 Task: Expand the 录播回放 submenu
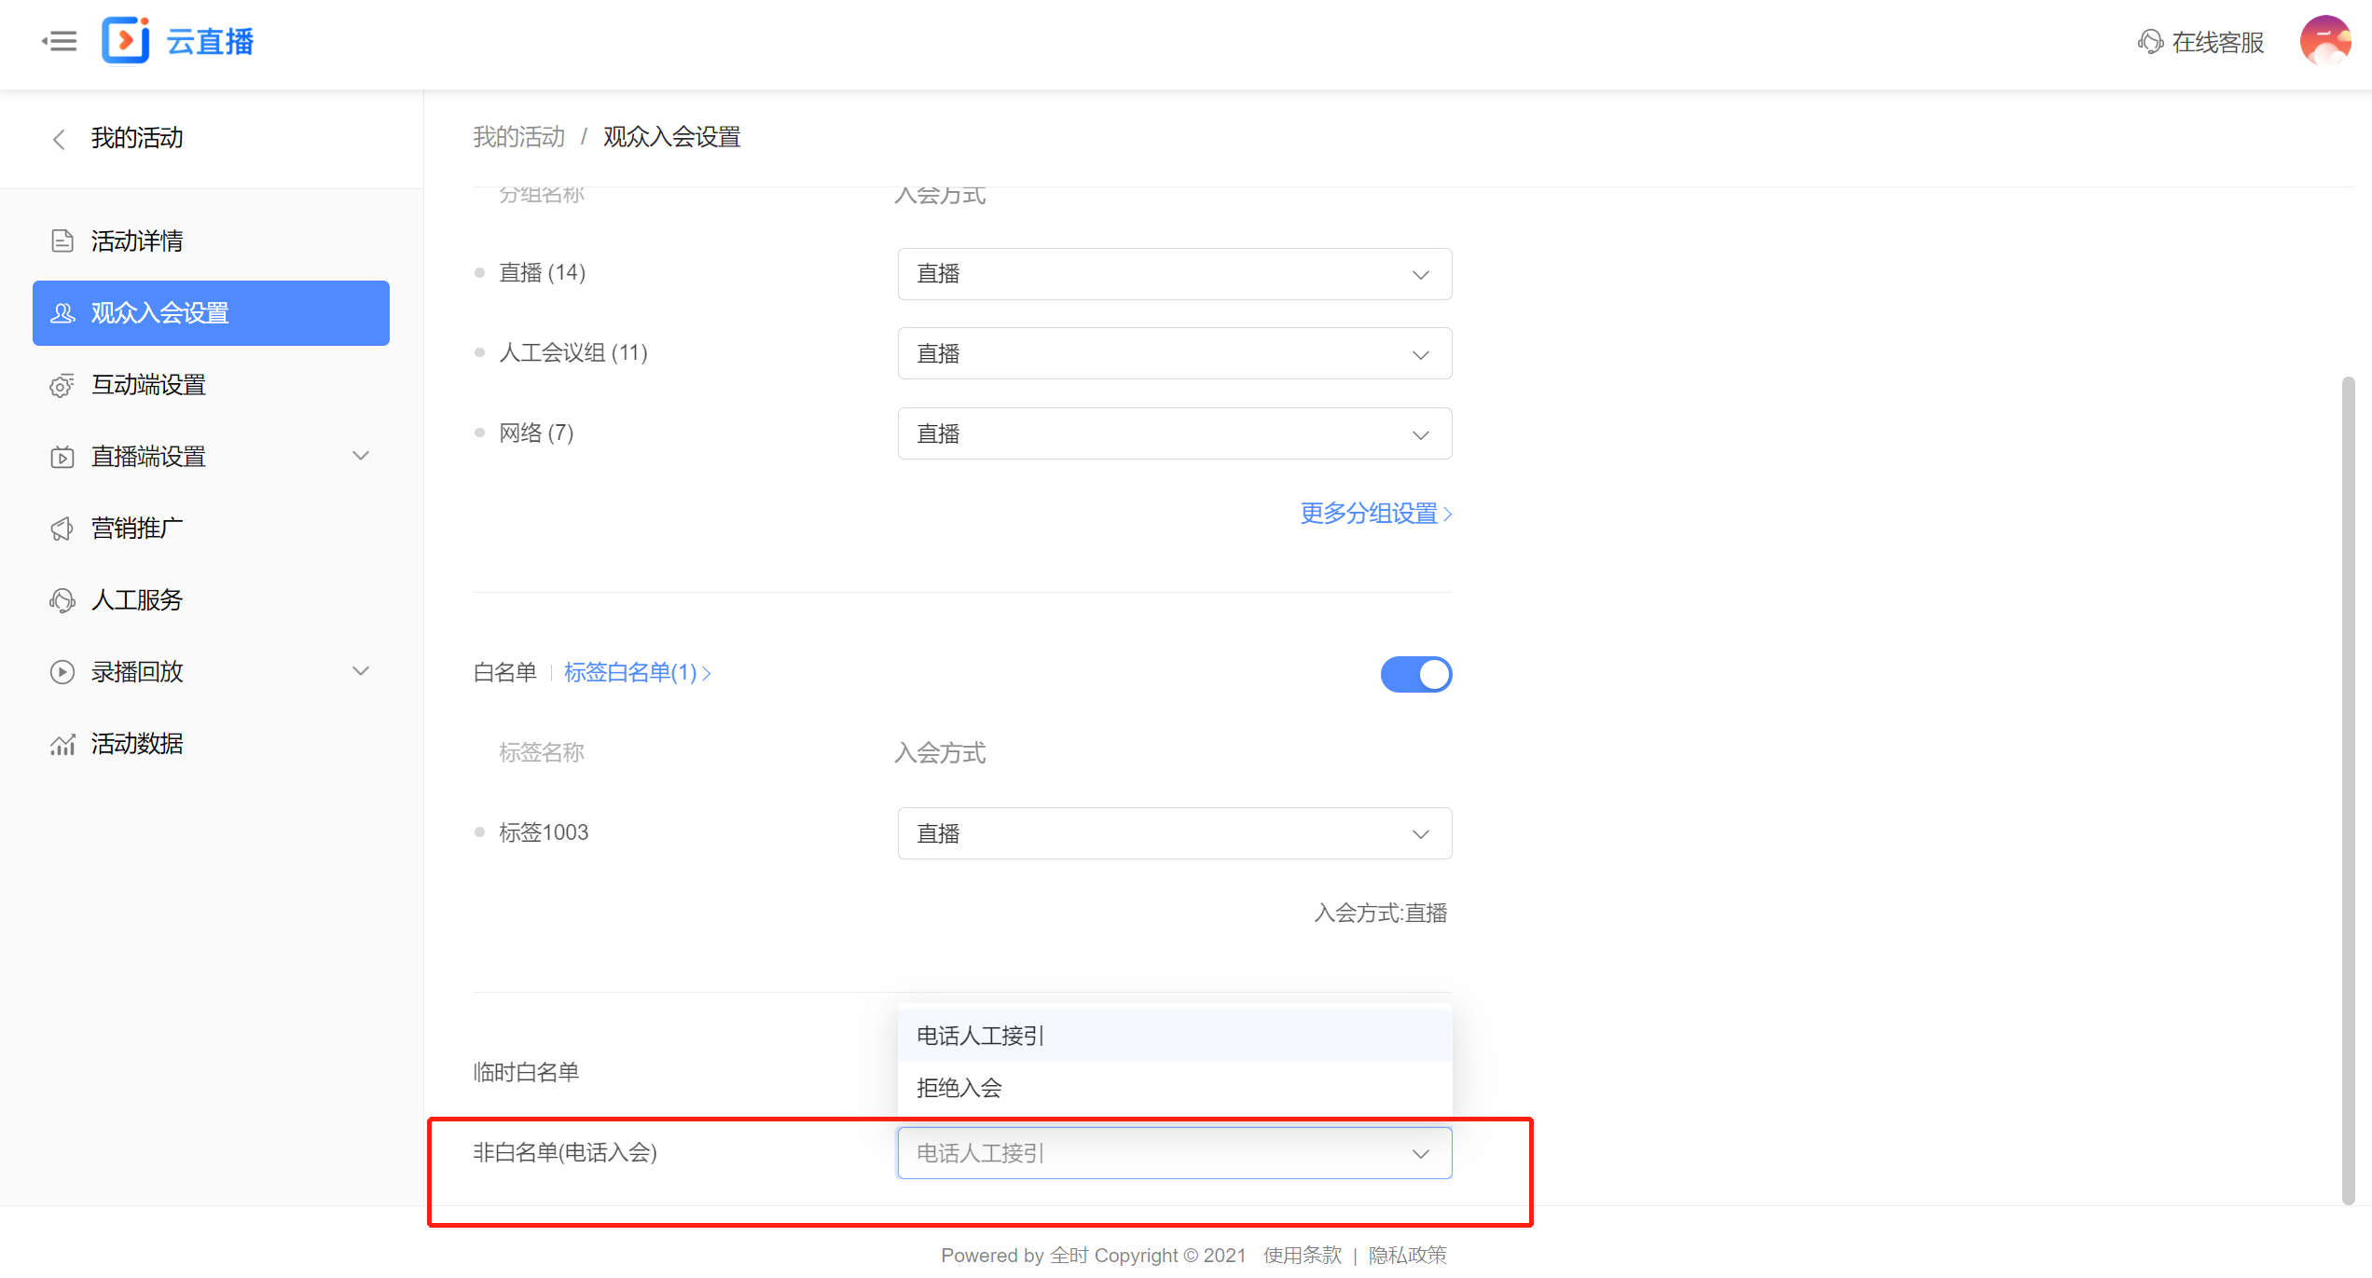(x=361, y=671)
